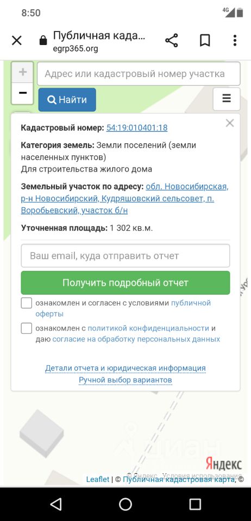
Task: Bookmark the page in browser
Action: pyautogui.click(x=205, y=41)
